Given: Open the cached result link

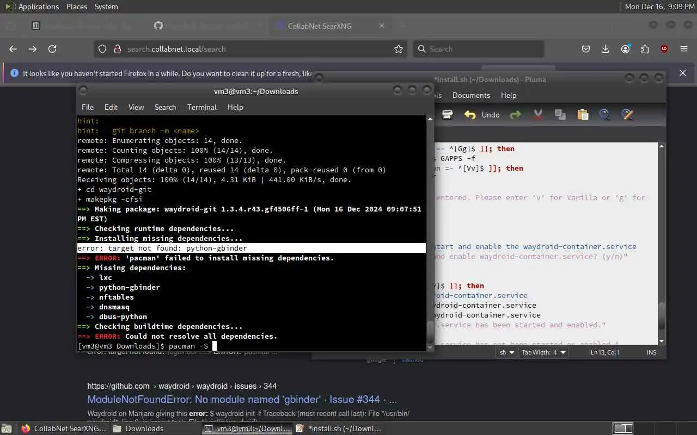Looking at the screenshot, I should click(413, 359).
